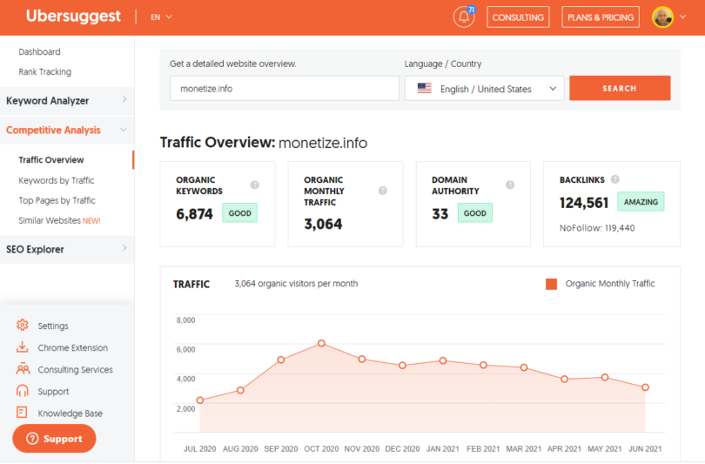The width and height of the screenshot is (705, 464).
Task: Click the user profile avatar
Action: tap(662, 17)
